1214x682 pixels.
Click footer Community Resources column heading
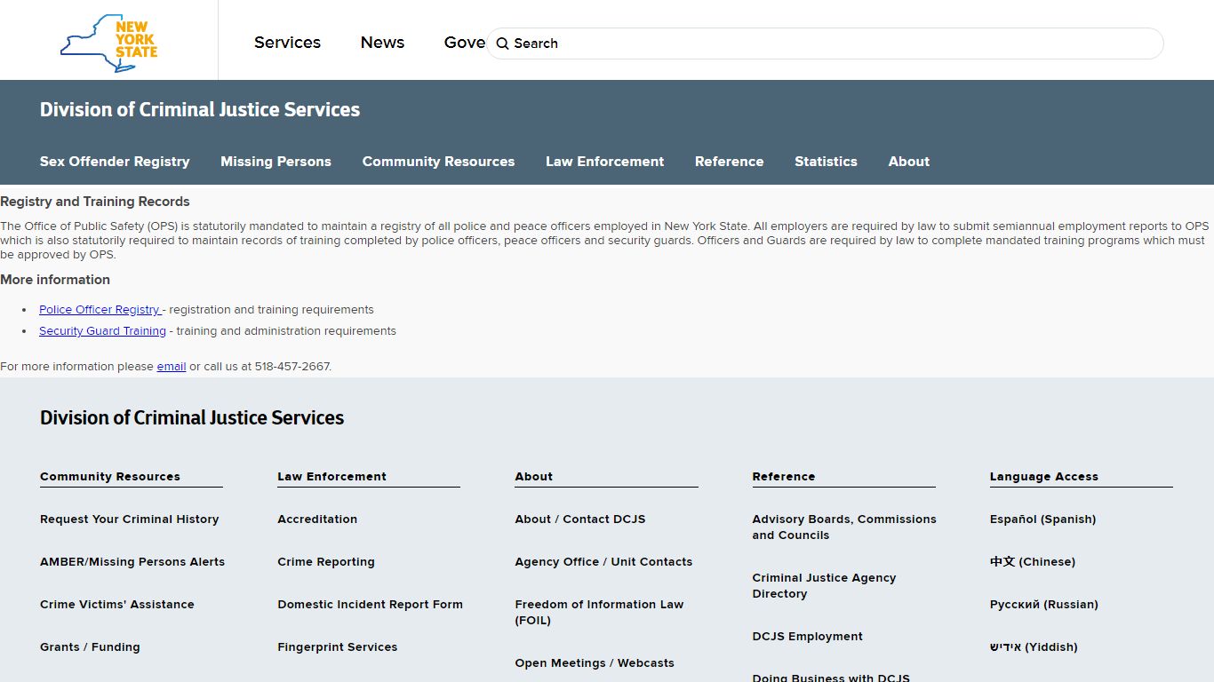pyautogui.click(x=110, y=477)
